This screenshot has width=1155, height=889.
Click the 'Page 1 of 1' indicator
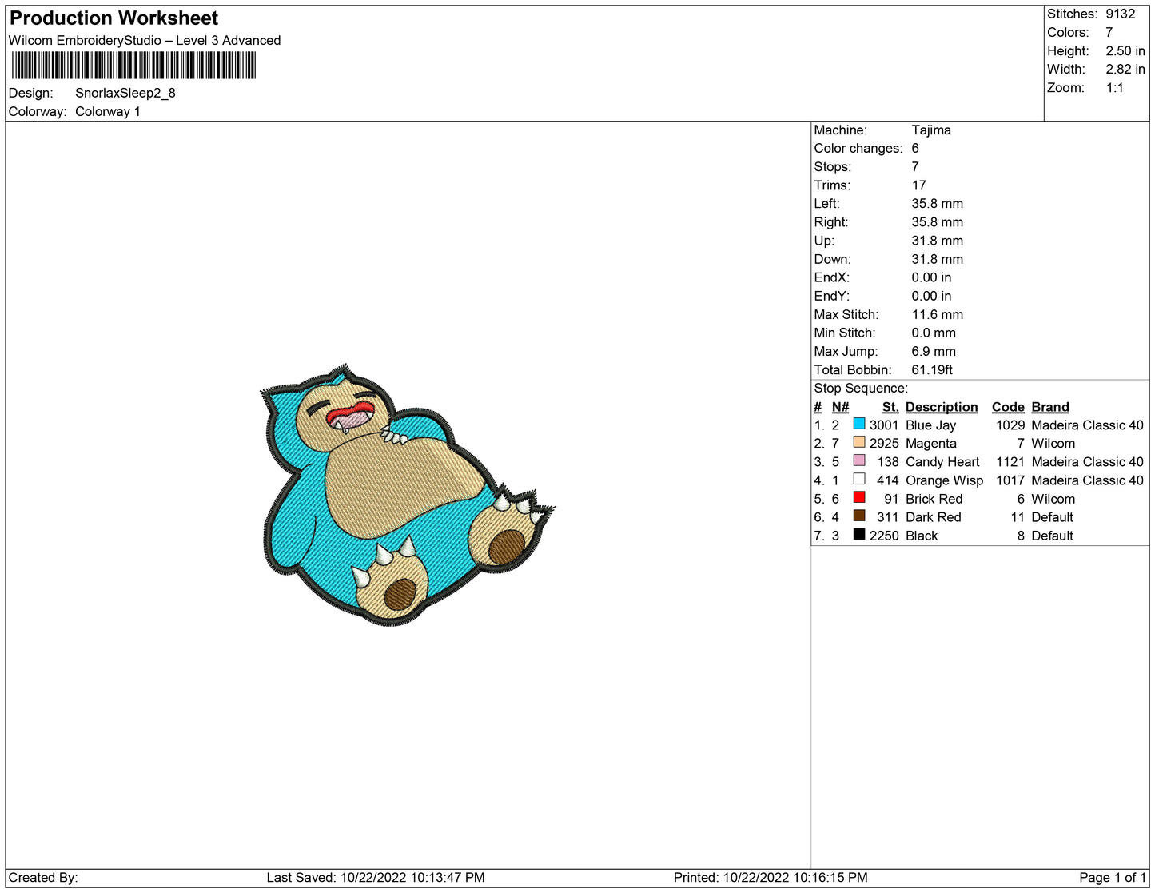coord(1113,878)
